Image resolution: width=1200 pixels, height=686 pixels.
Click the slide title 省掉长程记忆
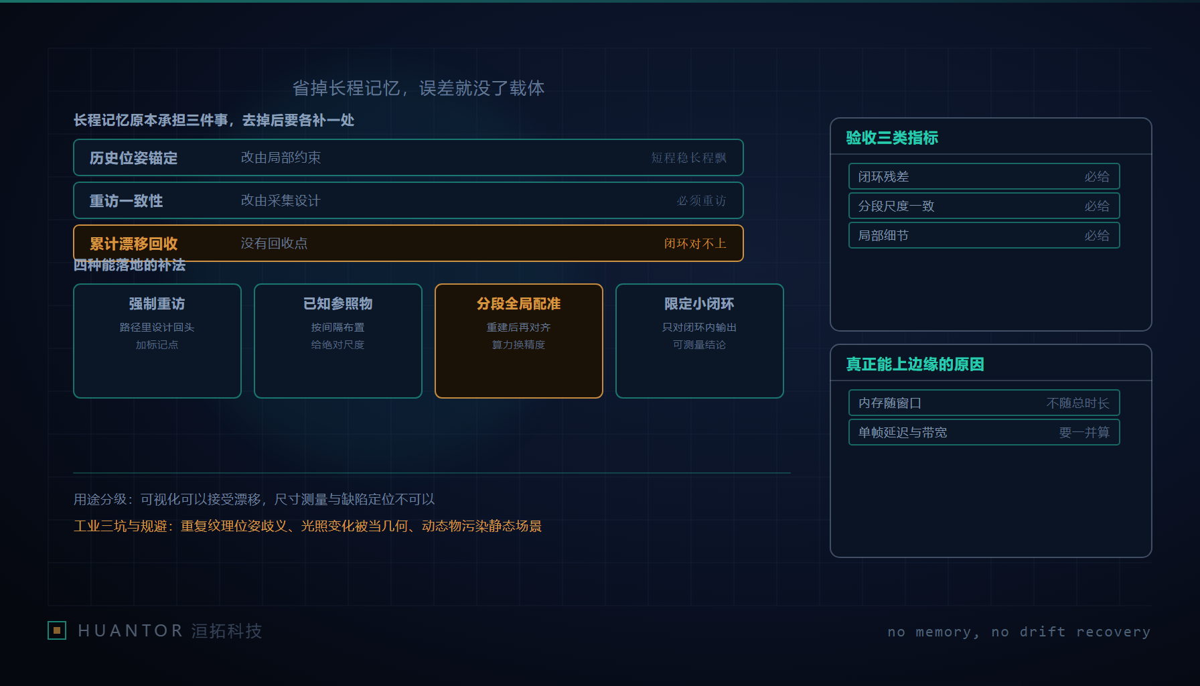[x=418, y=88]
